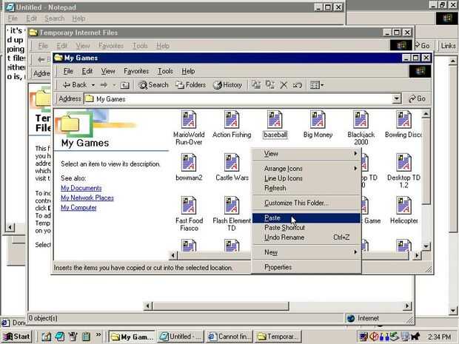Screen dimensions: 459x344
Task: Switch to Untitled Notepad taskbar button
Action: point(181,337)
